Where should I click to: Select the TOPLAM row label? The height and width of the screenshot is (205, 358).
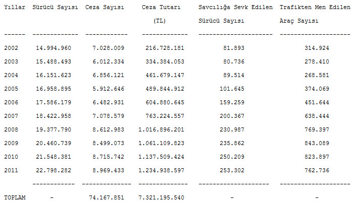[x=15, y=197]
